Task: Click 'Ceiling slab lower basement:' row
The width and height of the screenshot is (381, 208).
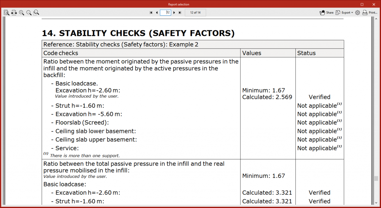Action: point(96,131)
